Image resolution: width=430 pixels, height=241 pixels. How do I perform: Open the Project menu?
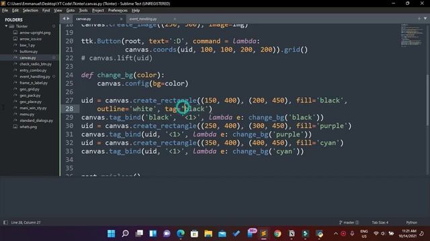98,11
